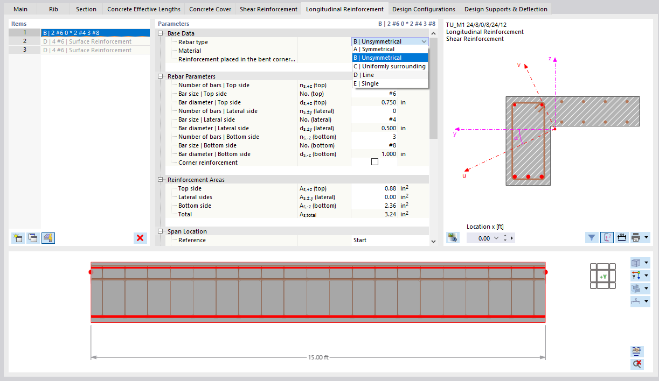This screenshot has height=381, width=659.
Task: Choose 'C | Uniformly surrounding' rebar type
Action: (390, 66)
